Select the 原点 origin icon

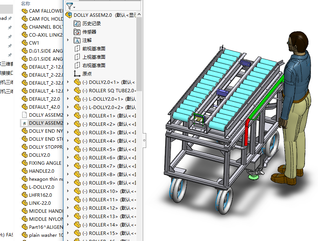click(77, 74)
